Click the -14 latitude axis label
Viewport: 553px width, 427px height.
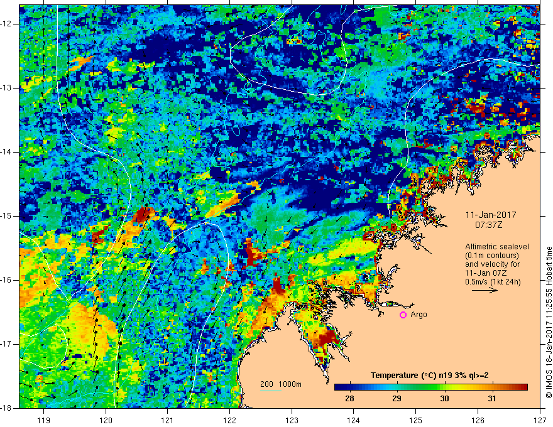(x=6, y=152)
